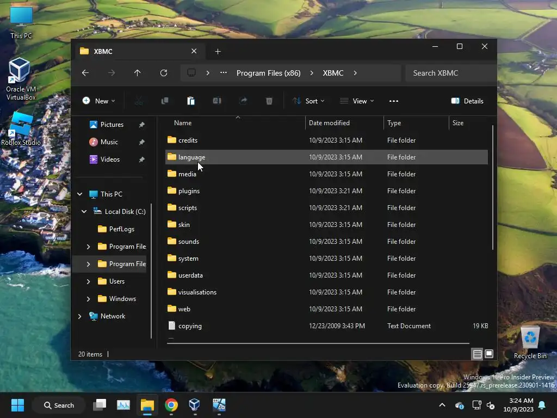557x418 pixels.
Task: Open clock showing 3:24 AM
Action: click(518, 405)
